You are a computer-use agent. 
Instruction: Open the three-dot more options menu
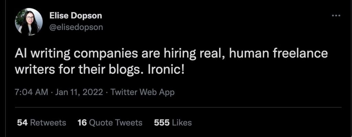(336, 16)
